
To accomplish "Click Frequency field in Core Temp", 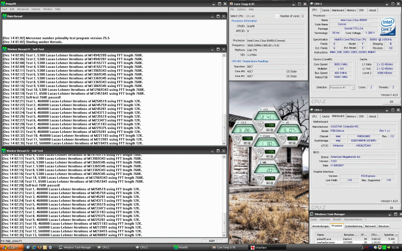I will (x=276, y=45).
